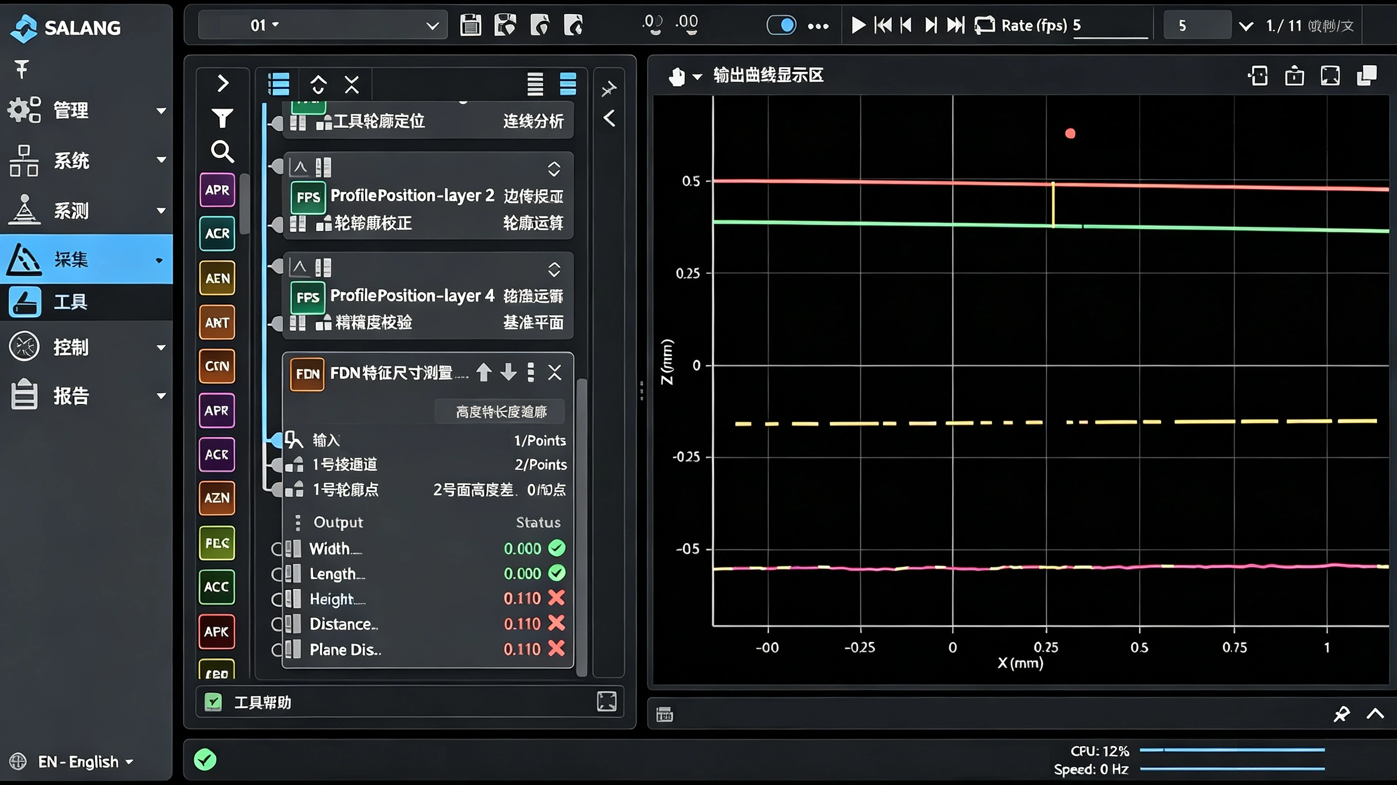Move FDN tool down with arrow
The width and height of the screenshot is (1397, 785).
[508, 373]
